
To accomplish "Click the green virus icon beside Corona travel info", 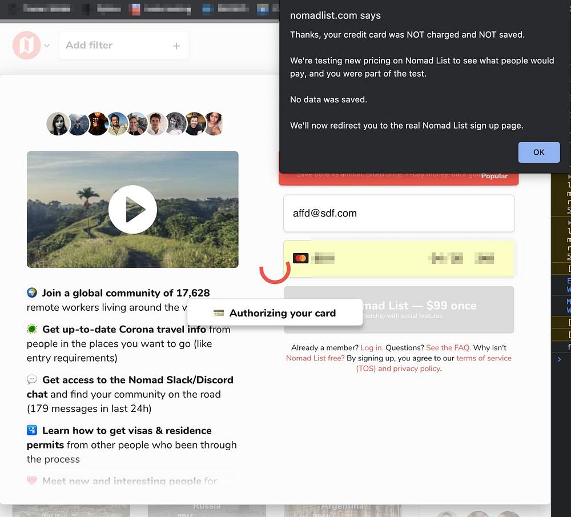I will tap(32, 329).
